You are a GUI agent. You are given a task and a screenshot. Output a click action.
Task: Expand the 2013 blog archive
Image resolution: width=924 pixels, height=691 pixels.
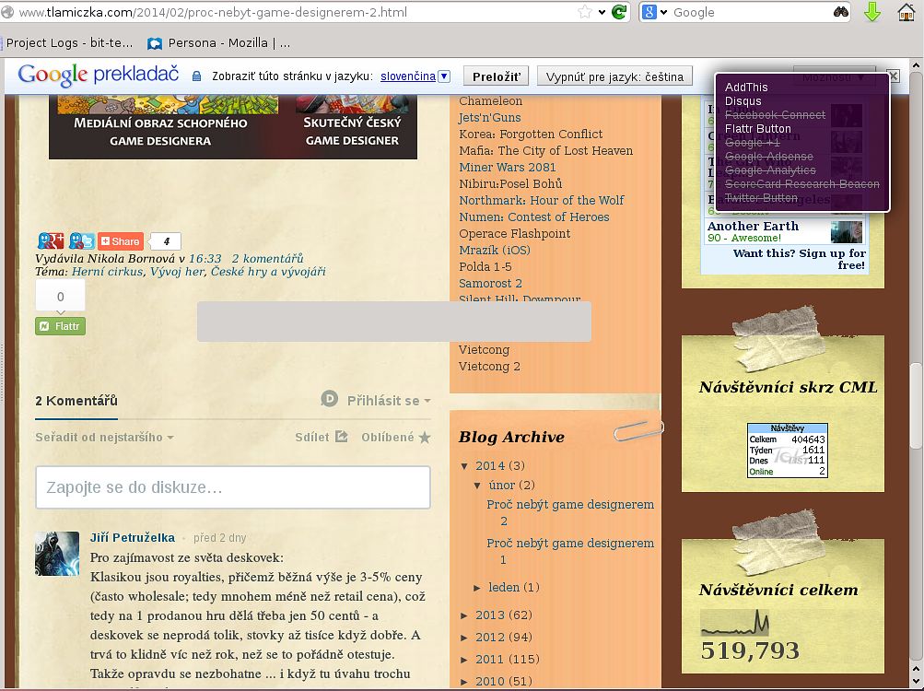tap(464, 615)
